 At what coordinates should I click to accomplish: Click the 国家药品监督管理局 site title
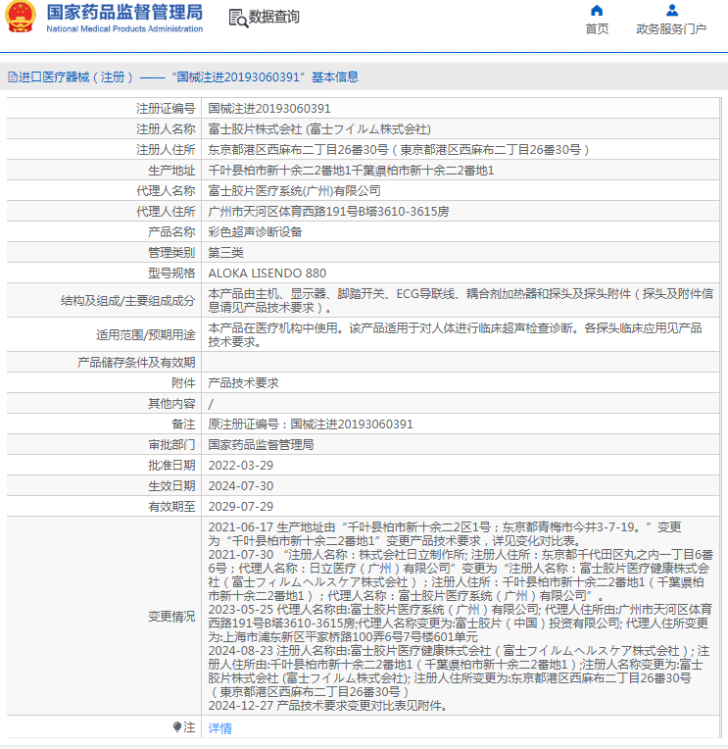click(x=124, y=12)
